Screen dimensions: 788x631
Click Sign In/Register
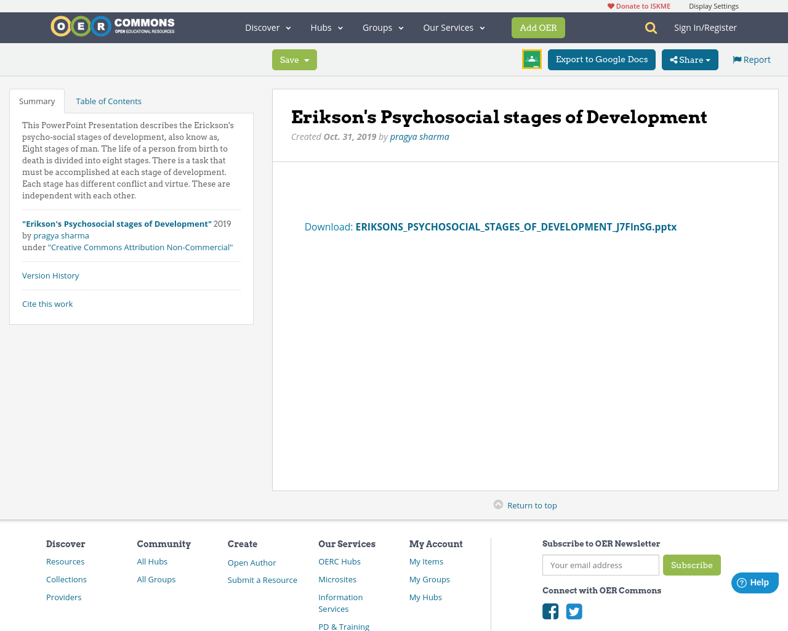(x=706, y=28)
